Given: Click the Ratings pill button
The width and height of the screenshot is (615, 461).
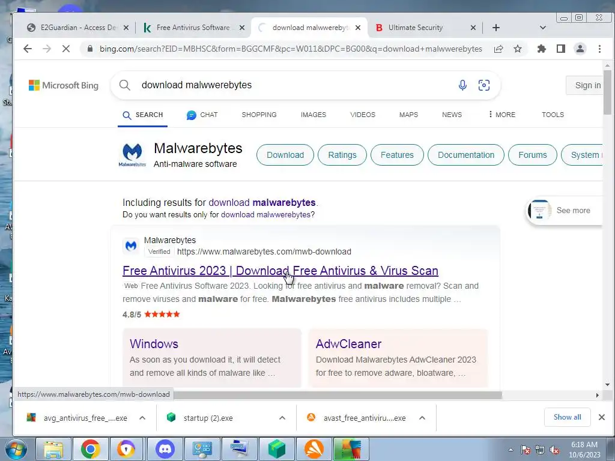Looking at the screenshot, I should [x=342, y=155].
